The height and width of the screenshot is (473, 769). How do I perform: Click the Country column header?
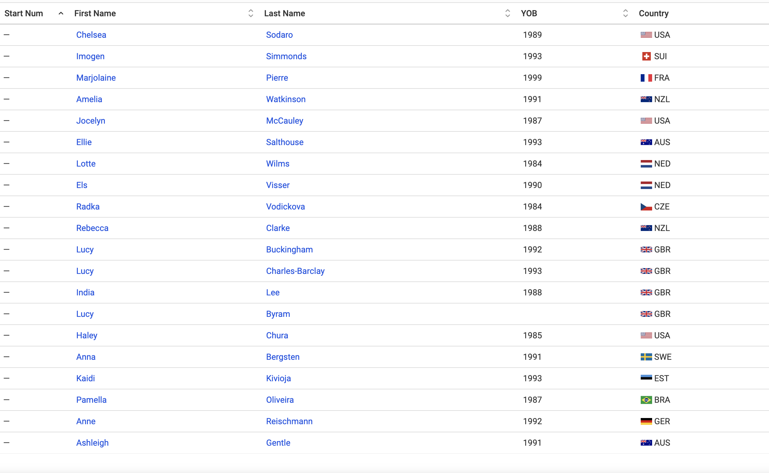pos(653,13)
